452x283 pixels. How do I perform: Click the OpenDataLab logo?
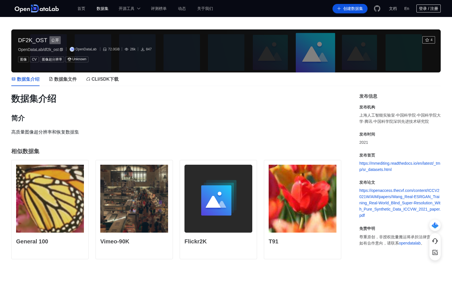(37, 8)
